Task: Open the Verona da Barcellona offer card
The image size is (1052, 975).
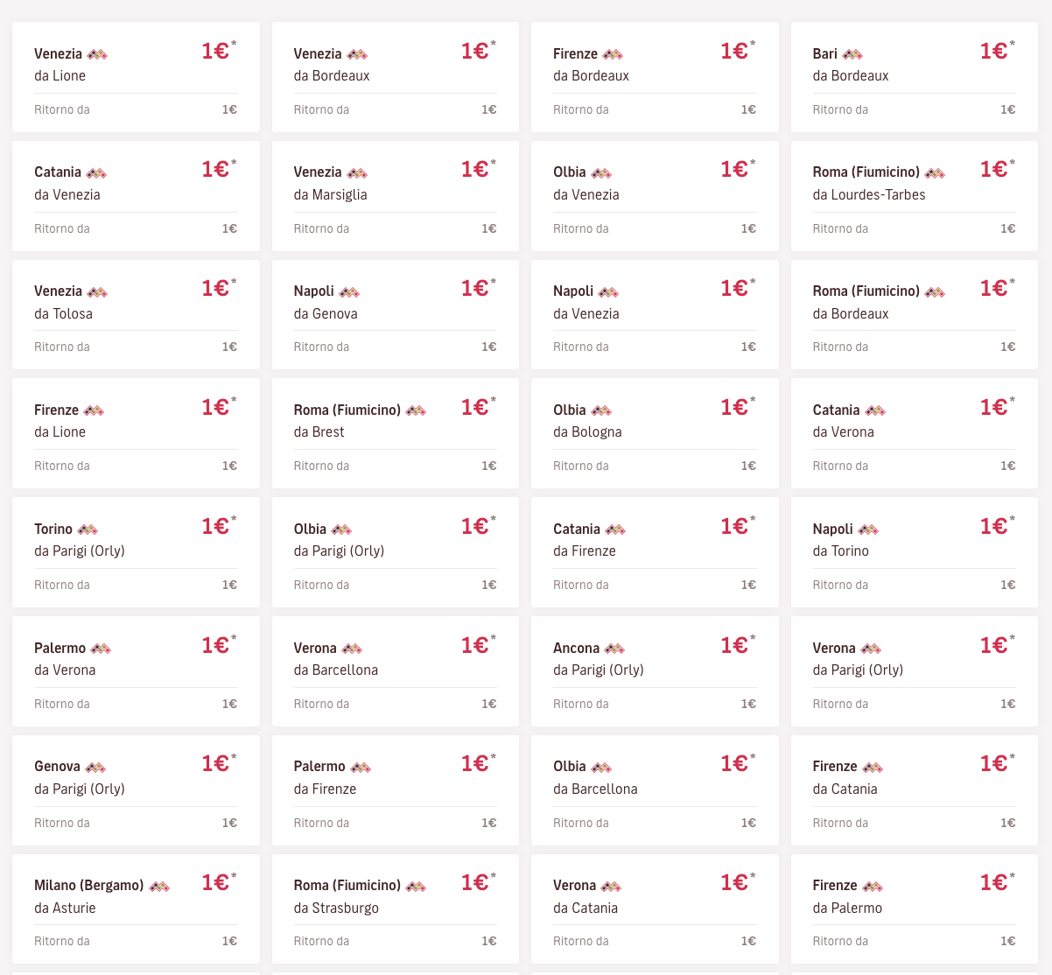Action: pos(395,670)
